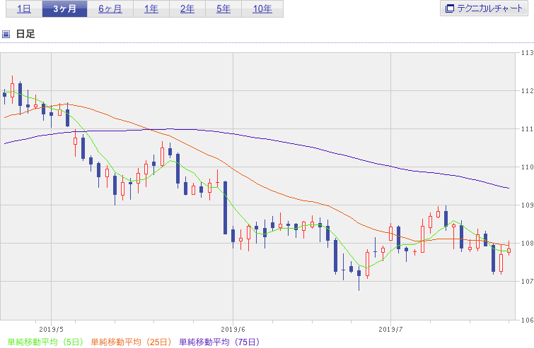Click the 108 price axis label

[x=527, y=243]
